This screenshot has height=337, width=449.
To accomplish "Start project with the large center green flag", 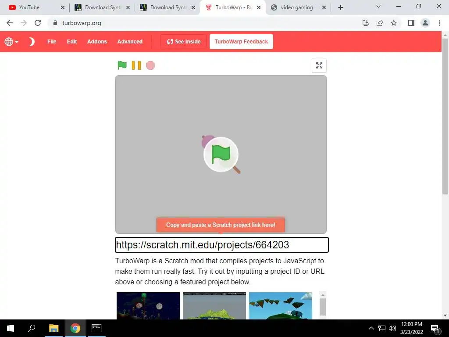I will [x=221, y=154].
